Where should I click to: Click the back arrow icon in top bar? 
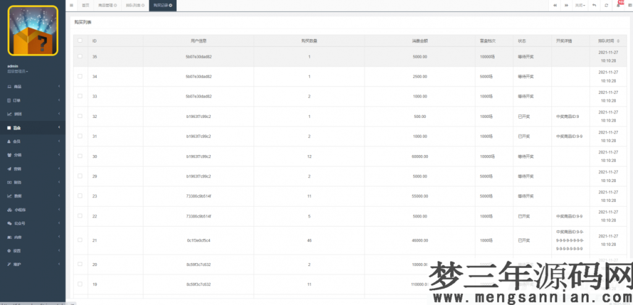[x=594, y=5]
